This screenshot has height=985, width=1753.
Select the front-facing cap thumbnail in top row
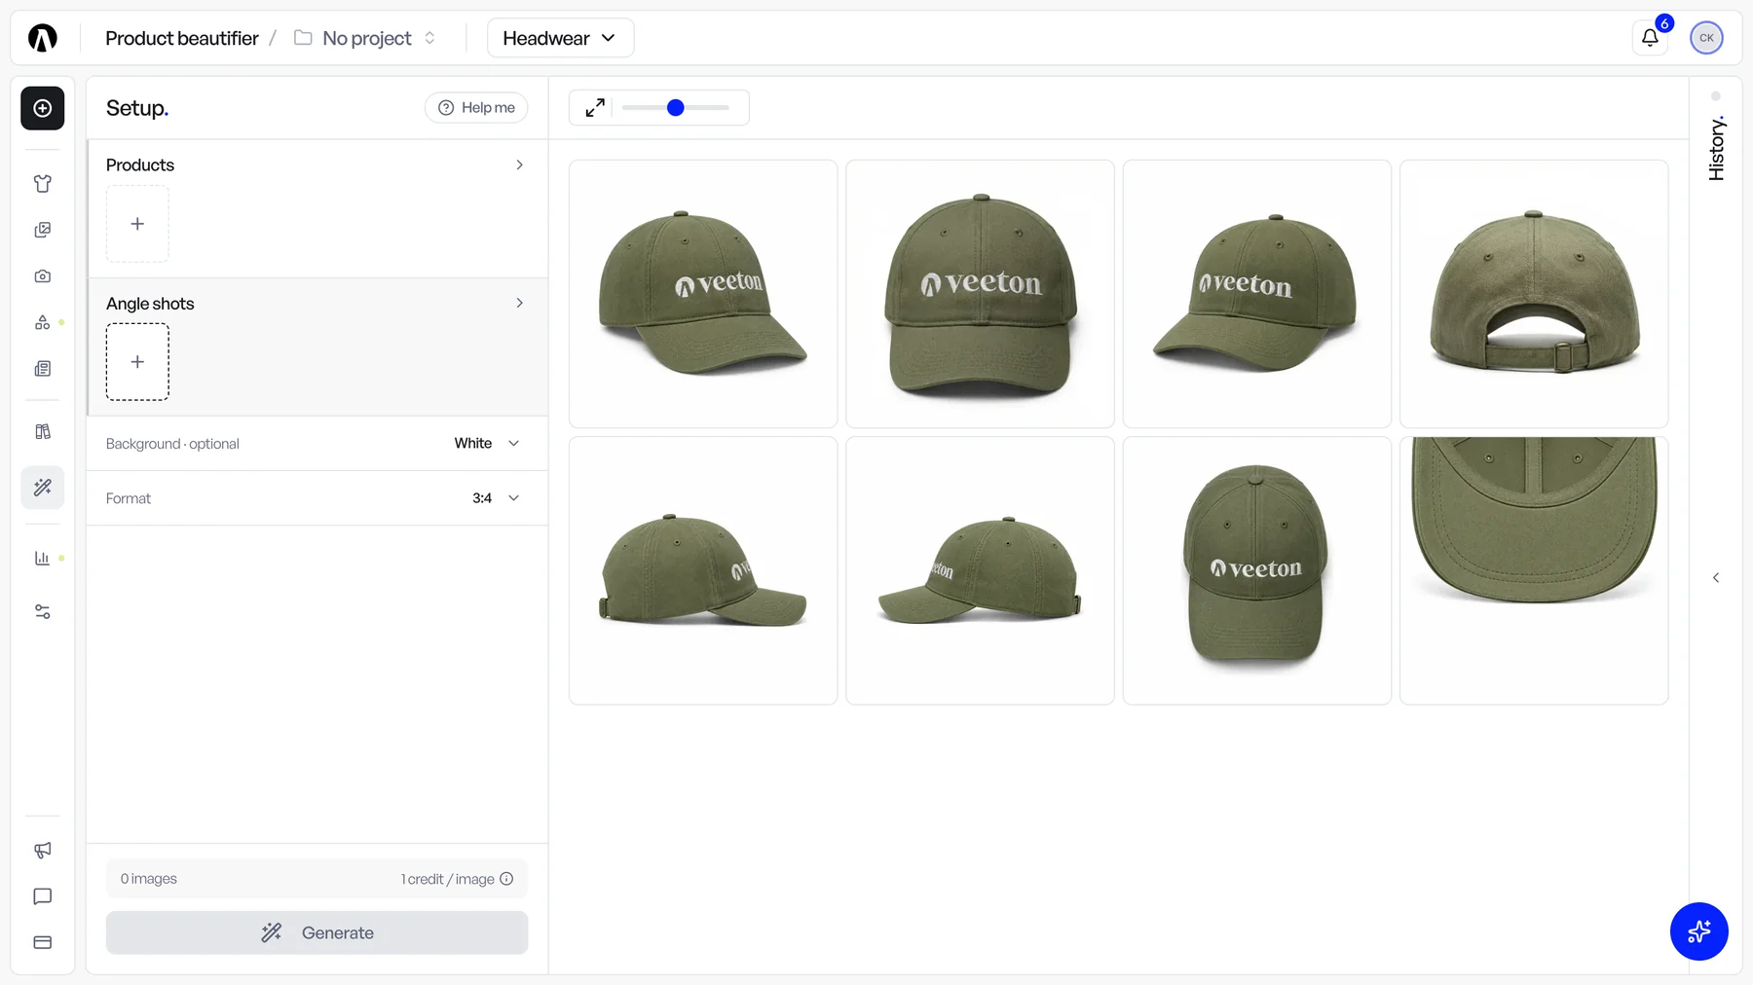(x=980, y=294)
